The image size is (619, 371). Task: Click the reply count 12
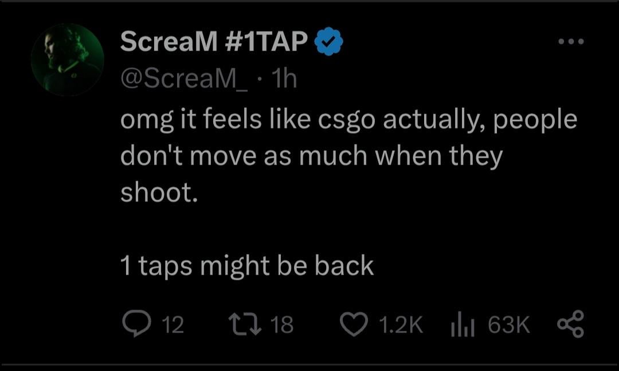(173, 325)
